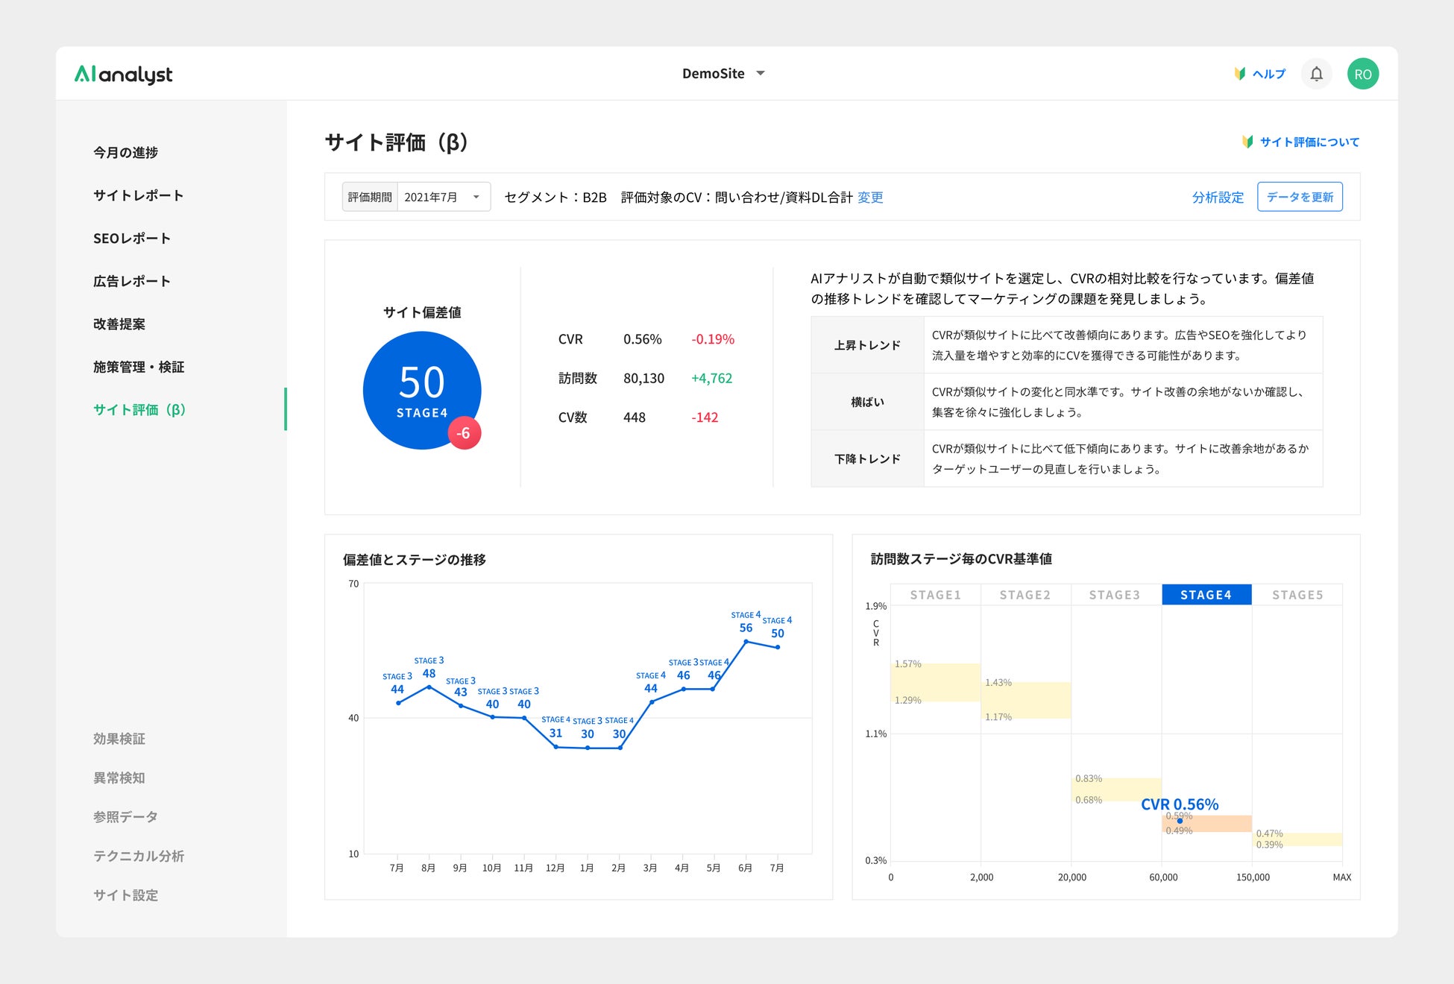Open the notification bell
1454x984 pixels.
point(1316,74)
